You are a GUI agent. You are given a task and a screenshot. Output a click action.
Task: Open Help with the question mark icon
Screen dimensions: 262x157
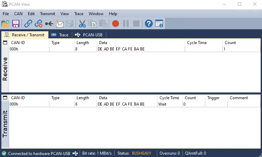click(x=148, y=24)
